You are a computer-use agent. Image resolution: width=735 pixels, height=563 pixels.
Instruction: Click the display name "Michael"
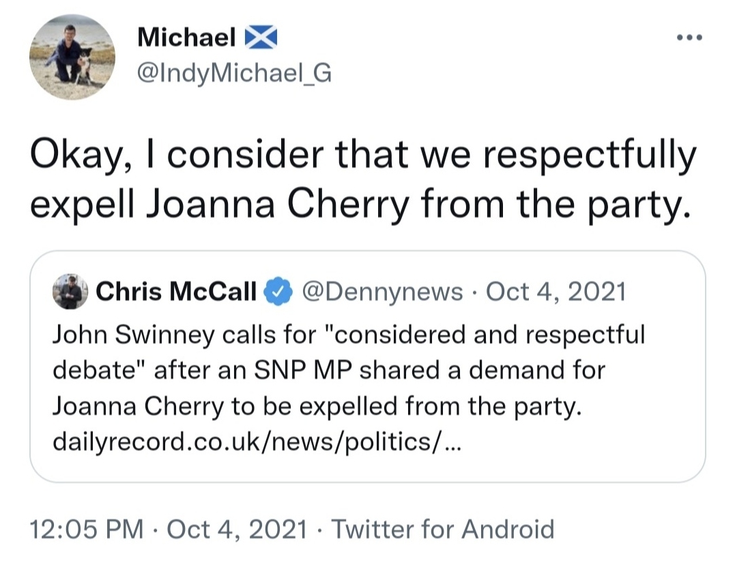click(x=186, y=37)
